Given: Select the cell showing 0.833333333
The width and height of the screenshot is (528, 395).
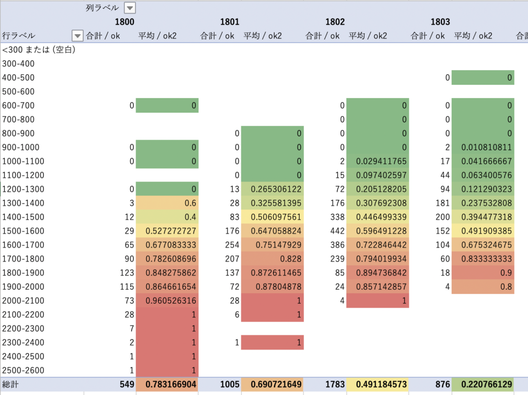Looking at the screenshot, I should tap(483, 259).
